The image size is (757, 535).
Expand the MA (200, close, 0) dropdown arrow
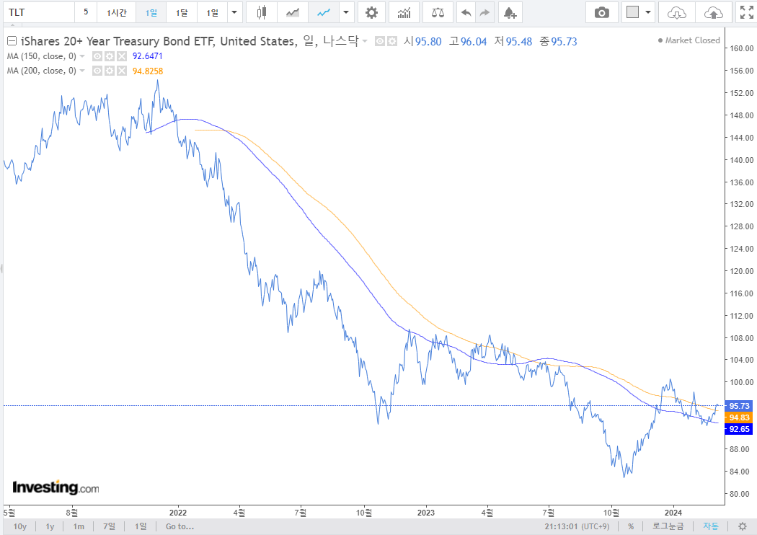[83, 71]
